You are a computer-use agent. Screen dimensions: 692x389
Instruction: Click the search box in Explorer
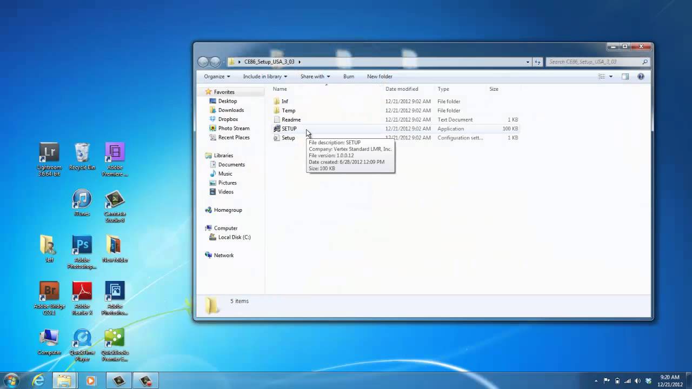pyautogui.click(x=597, y=62)
